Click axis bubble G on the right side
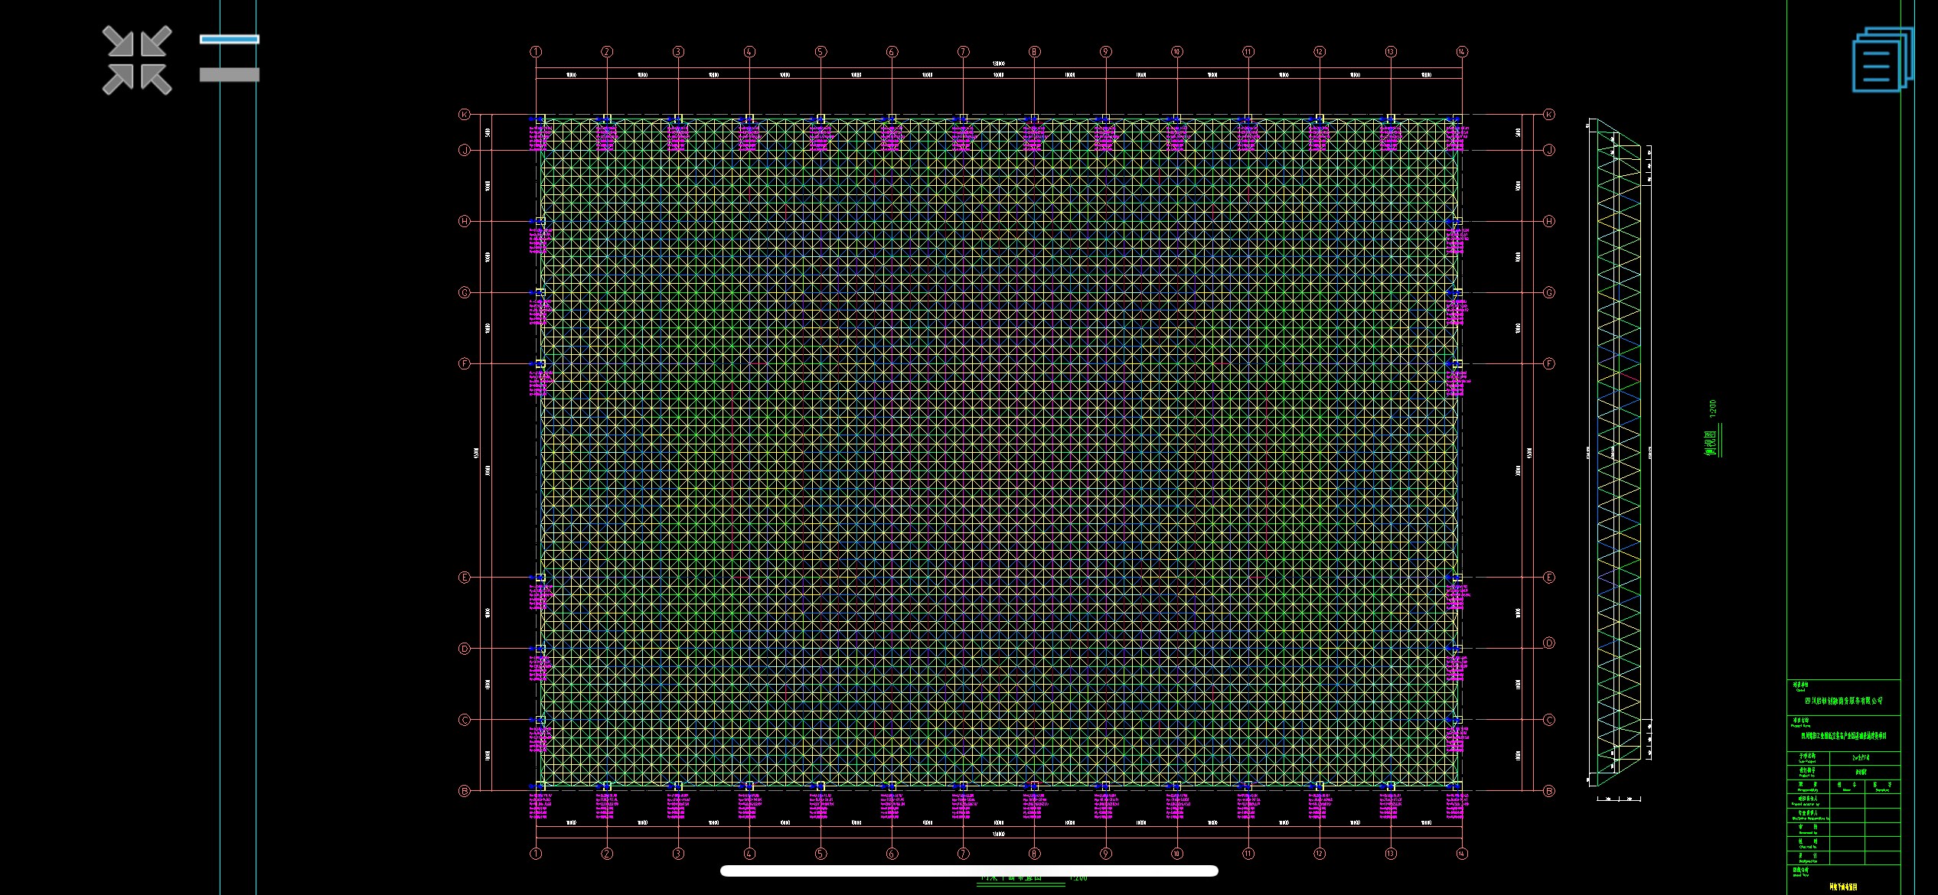The width and height of the screenshot is (1938, 895). pyautogui.click(x=1549, y=292)
